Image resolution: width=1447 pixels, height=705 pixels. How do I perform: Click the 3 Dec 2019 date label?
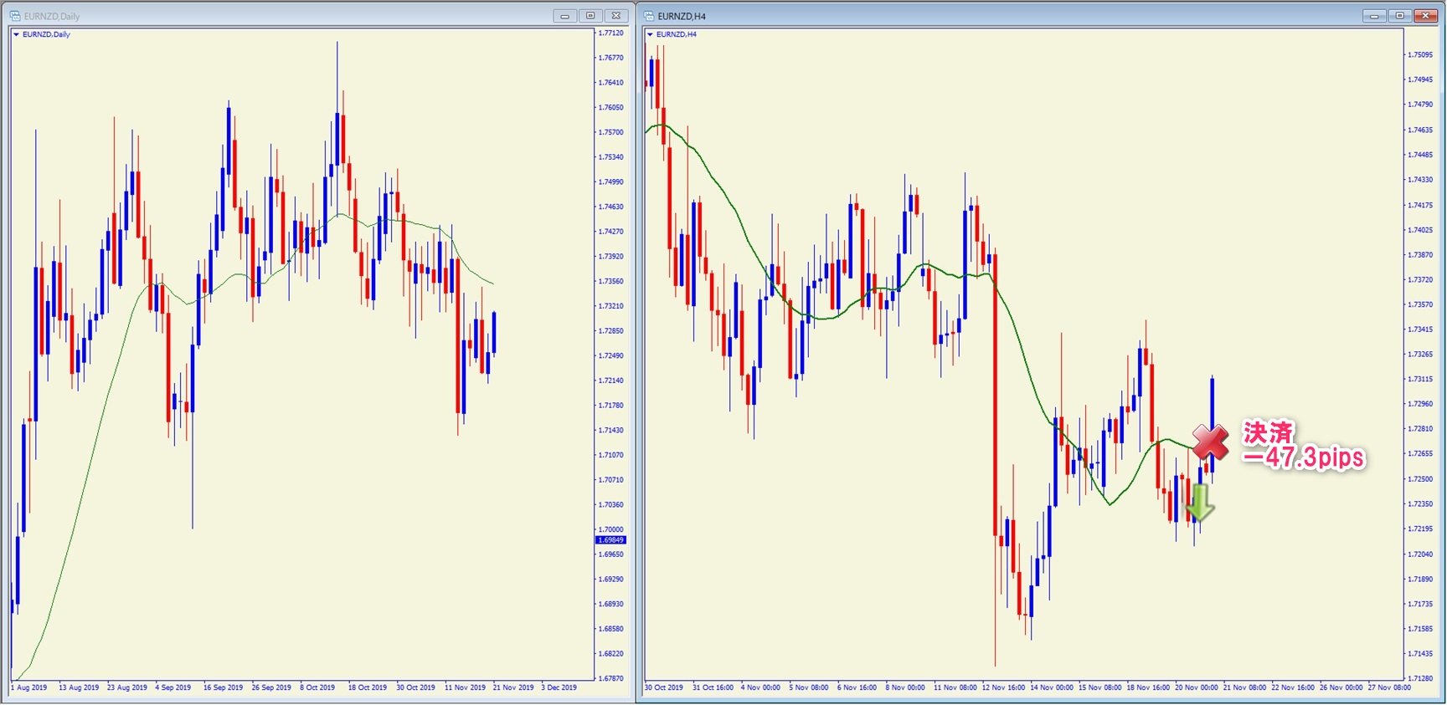559,687
